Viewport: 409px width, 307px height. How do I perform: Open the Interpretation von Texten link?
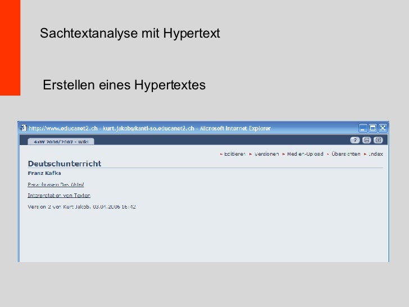pyautogui.click(x=59, y=195)
